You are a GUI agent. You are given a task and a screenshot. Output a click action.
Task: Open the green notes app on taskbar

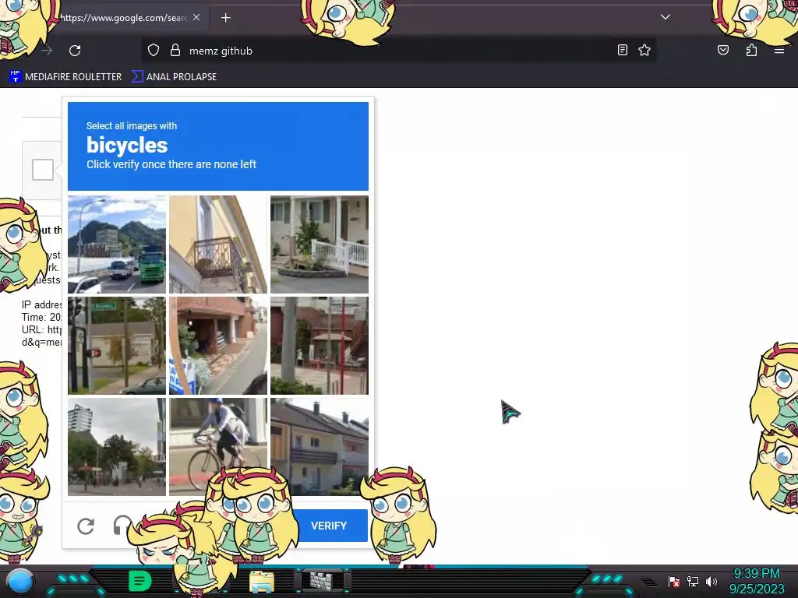tap(140, 581)
